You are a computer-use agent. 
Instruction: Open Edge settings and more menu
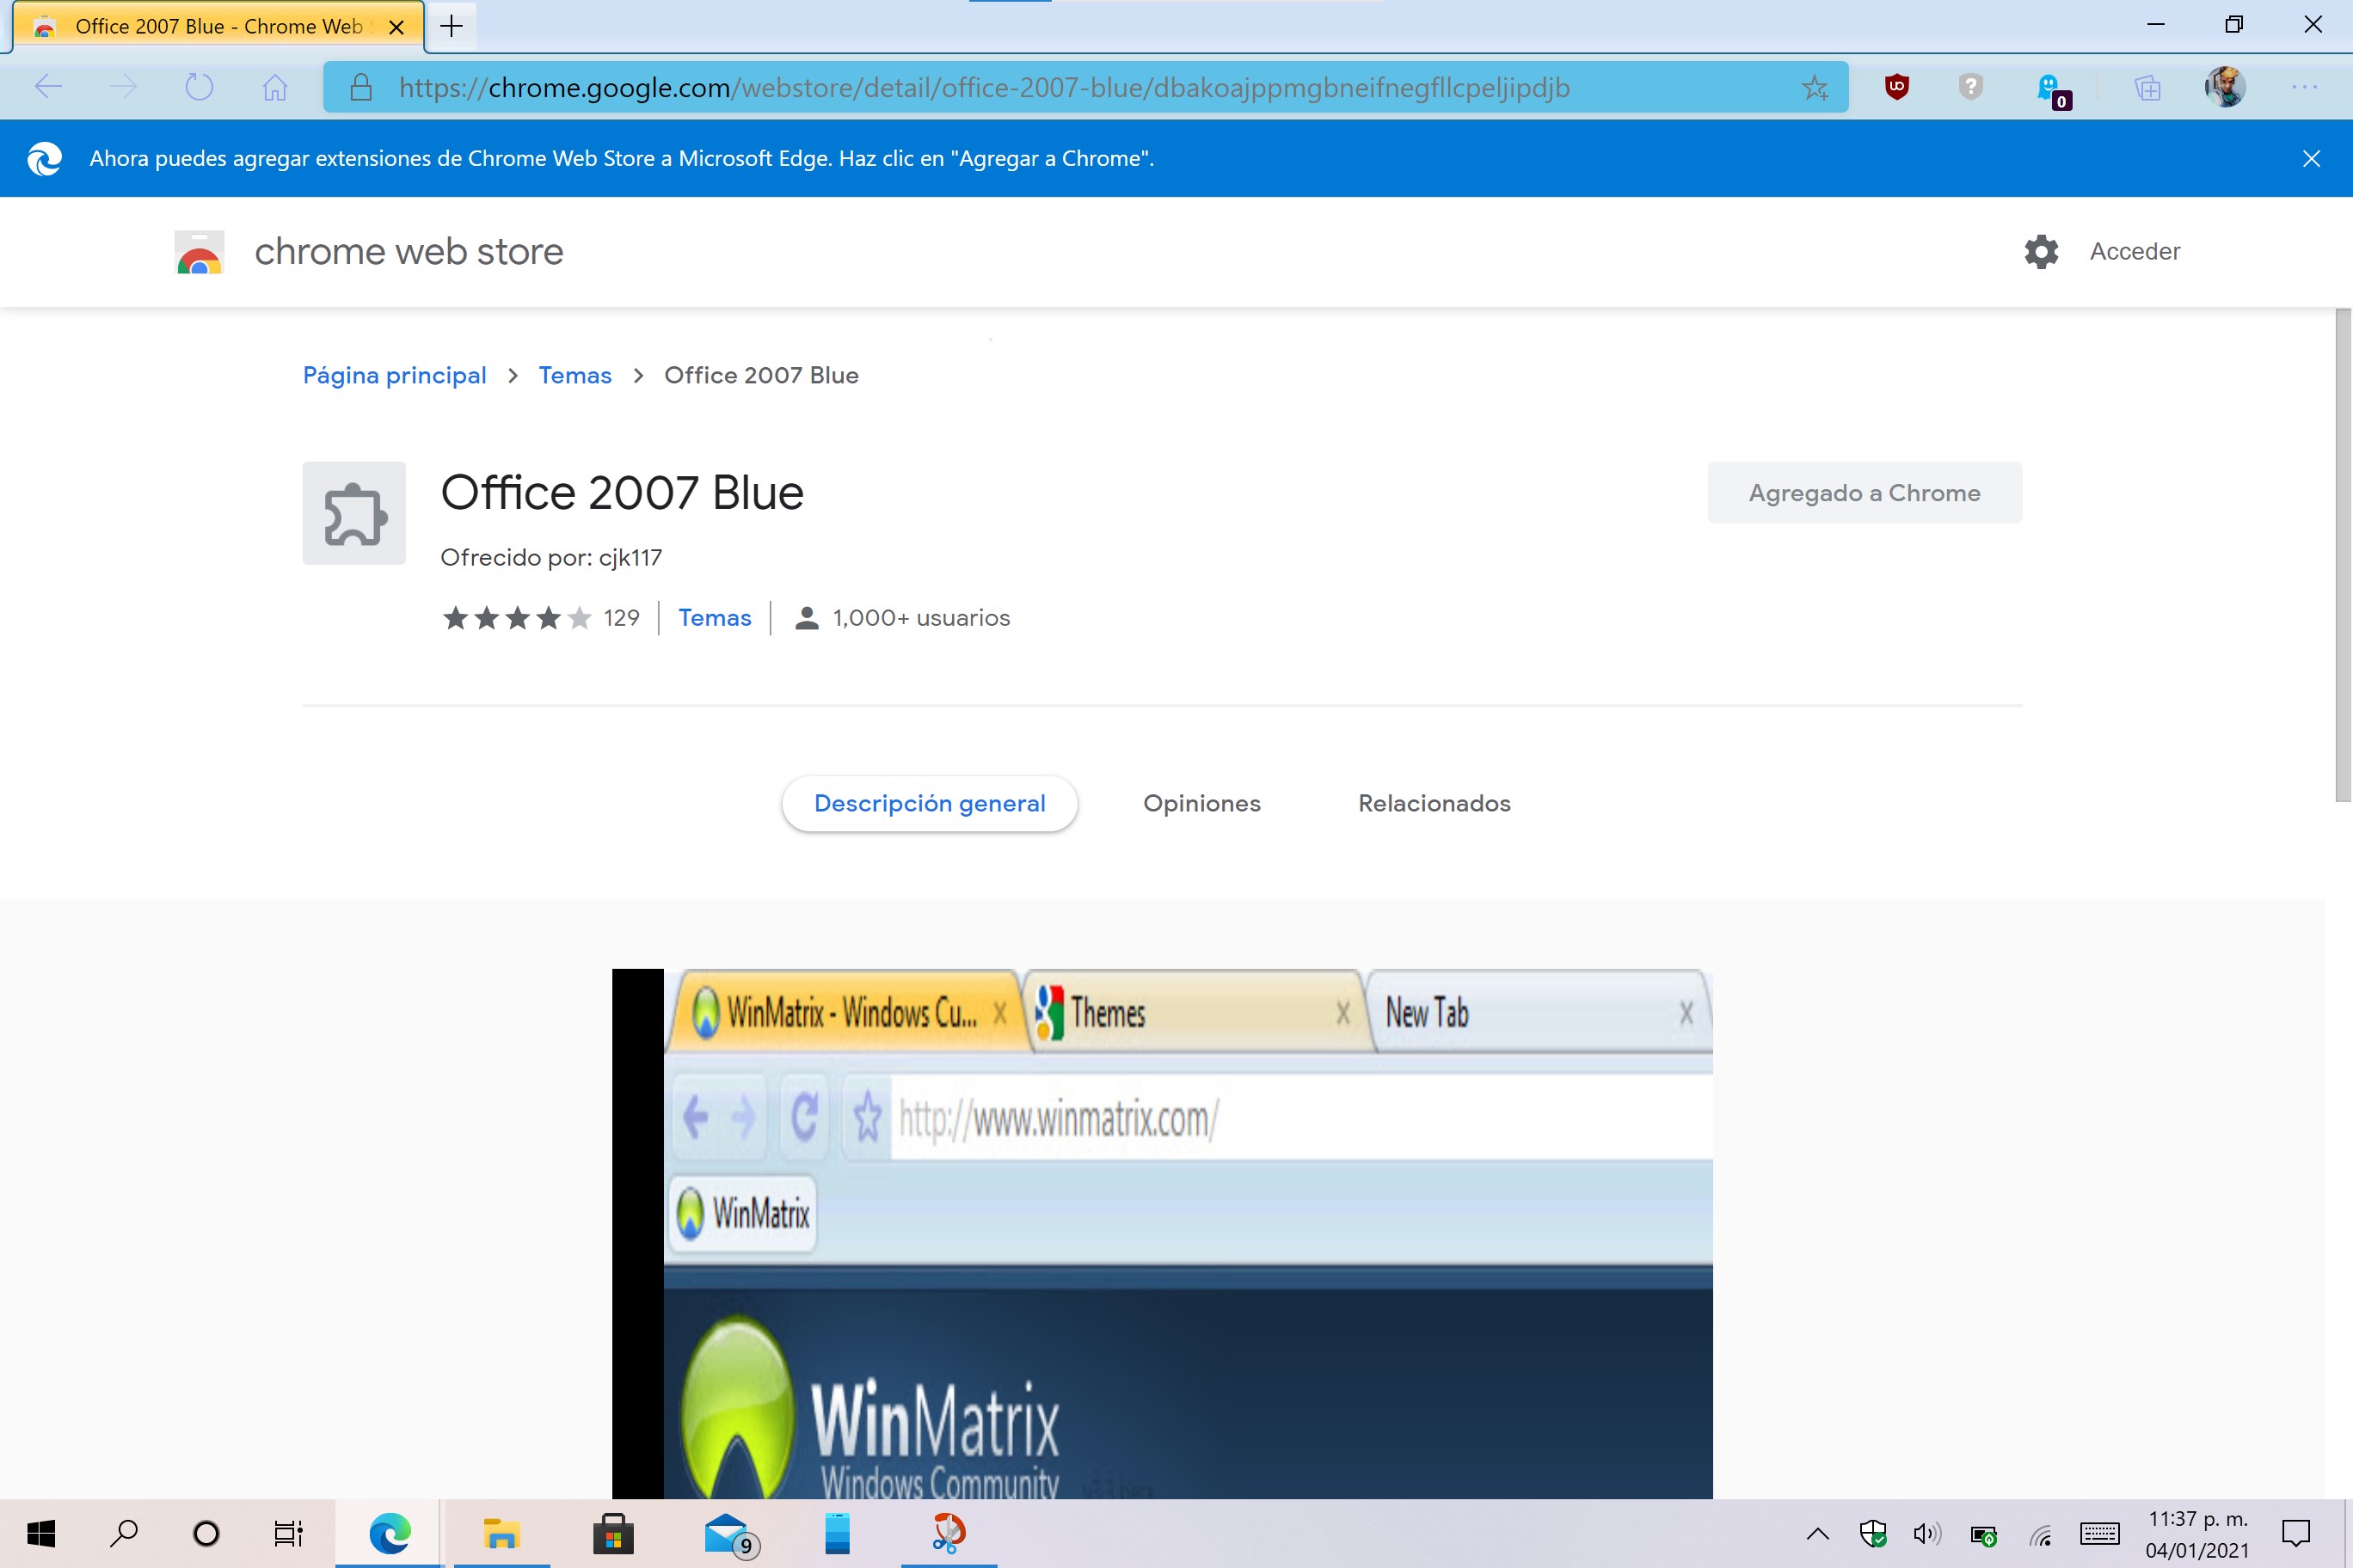2305,88
